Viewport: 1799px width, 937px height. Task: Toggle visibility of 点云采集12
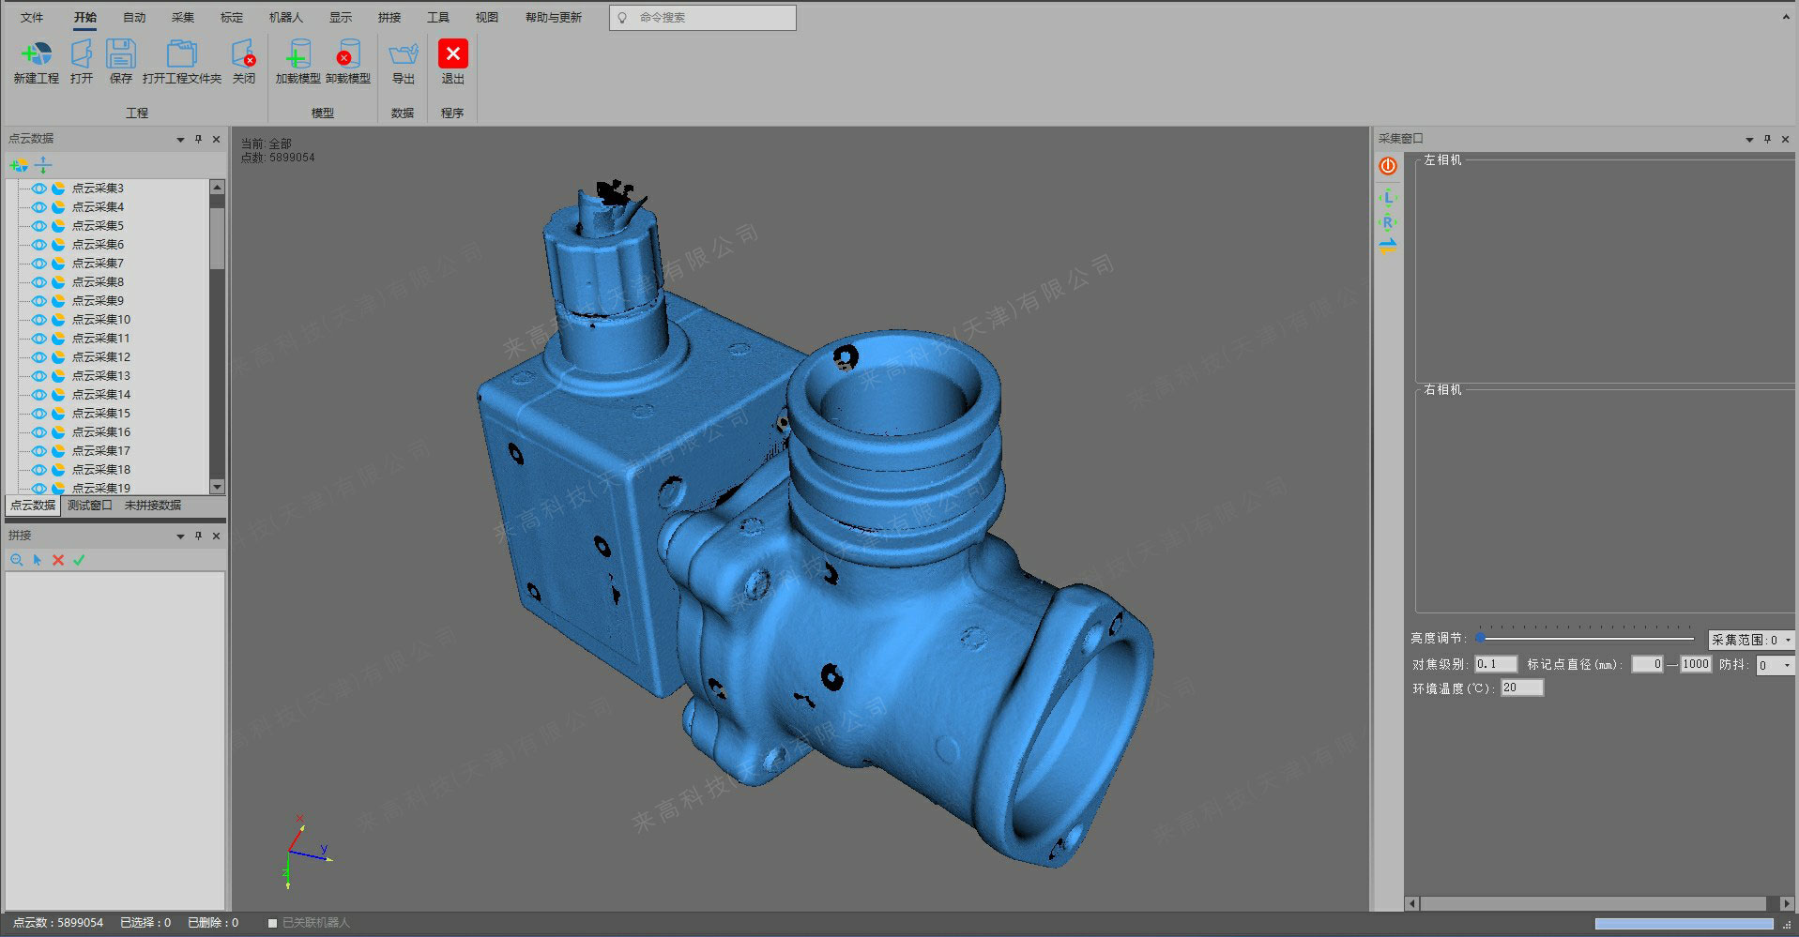(38, 357)
